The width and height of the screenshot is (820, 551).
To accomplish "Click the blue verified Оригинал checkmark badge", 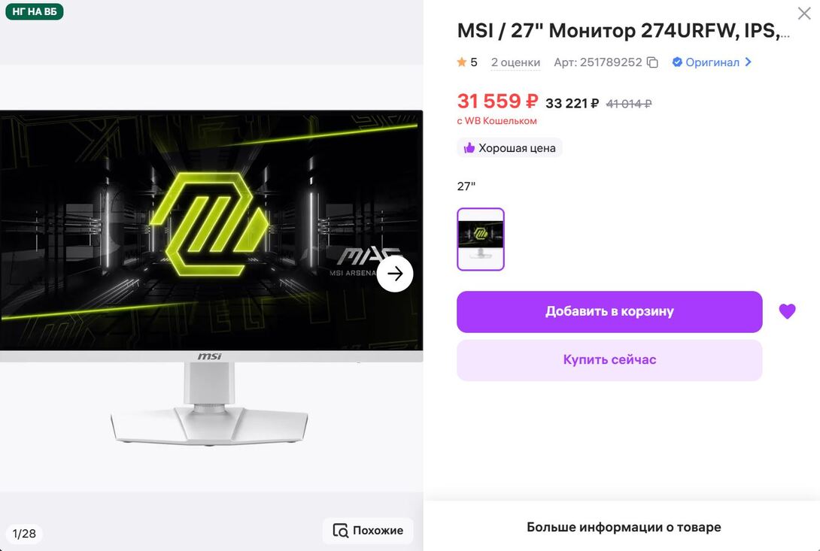I will (x=677, y=62).
